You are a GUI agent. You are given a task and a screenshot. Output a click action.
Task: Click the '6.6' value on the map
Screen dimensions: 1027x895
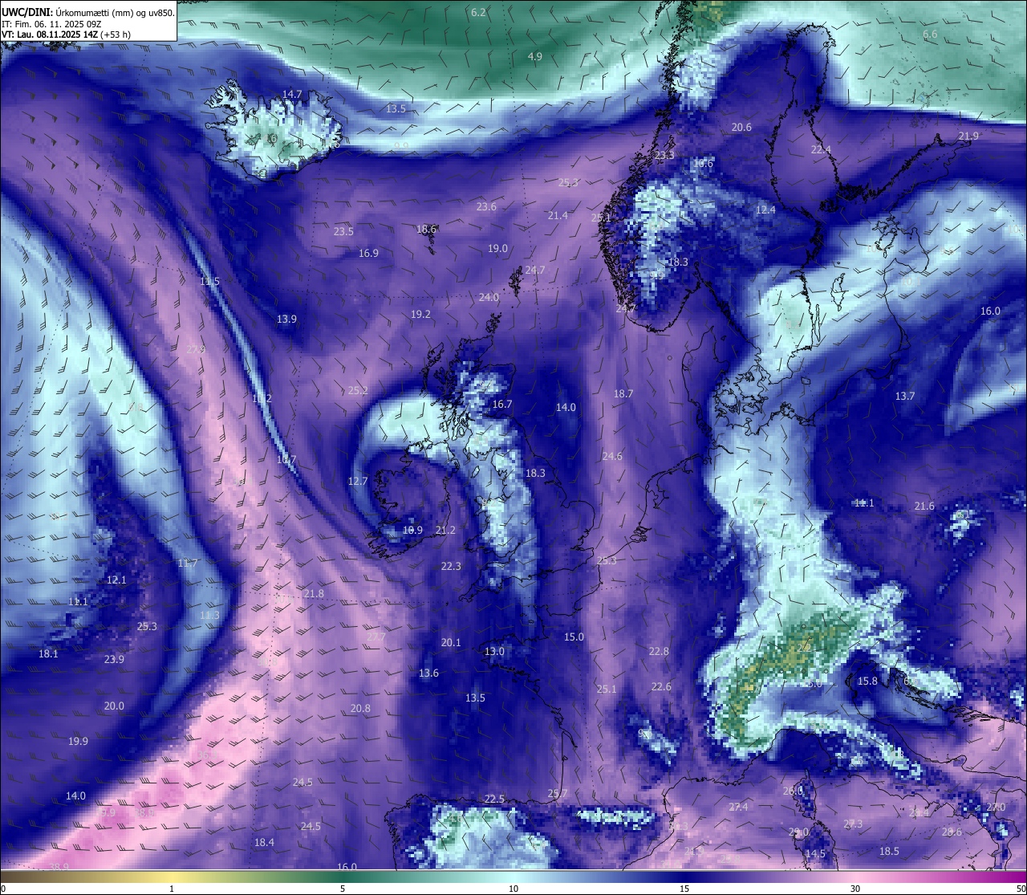930,34
